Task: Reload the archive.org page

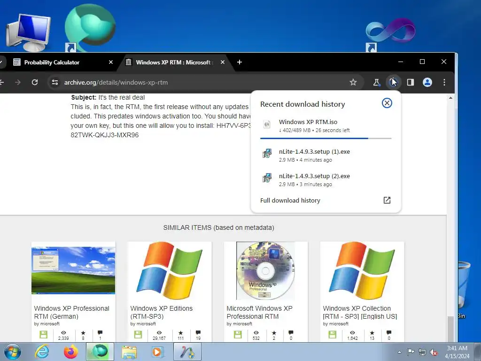Action: tap(35, 82)
